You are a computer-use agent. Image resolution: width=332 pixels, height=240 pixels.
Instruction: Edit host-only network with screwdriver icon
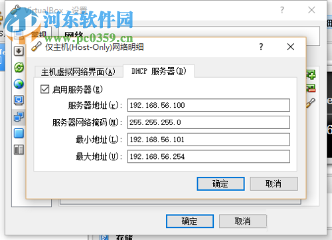click(311, 102)
